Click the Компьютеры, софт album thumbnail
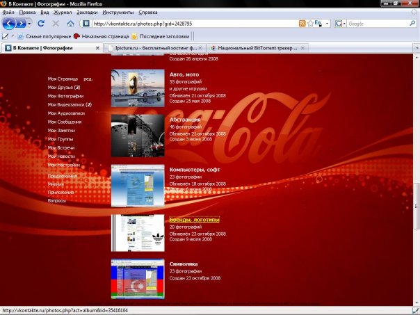The width and height of the screenshot is (420, 315). click(x=138, y=186)
